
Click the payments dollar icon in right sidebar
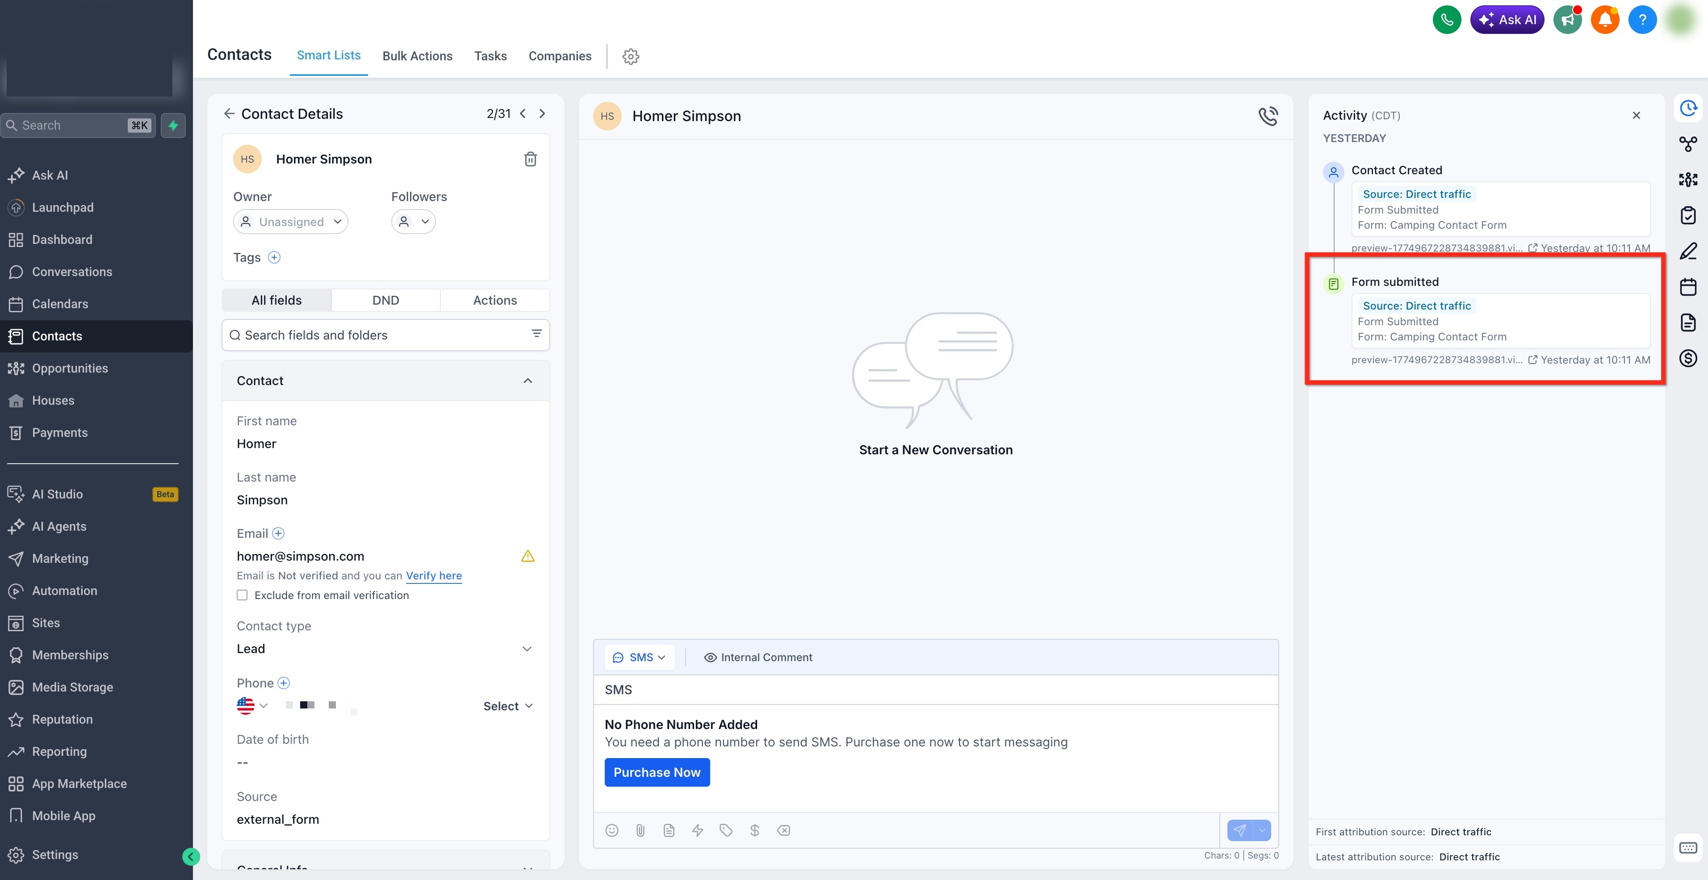point(1687,359)
